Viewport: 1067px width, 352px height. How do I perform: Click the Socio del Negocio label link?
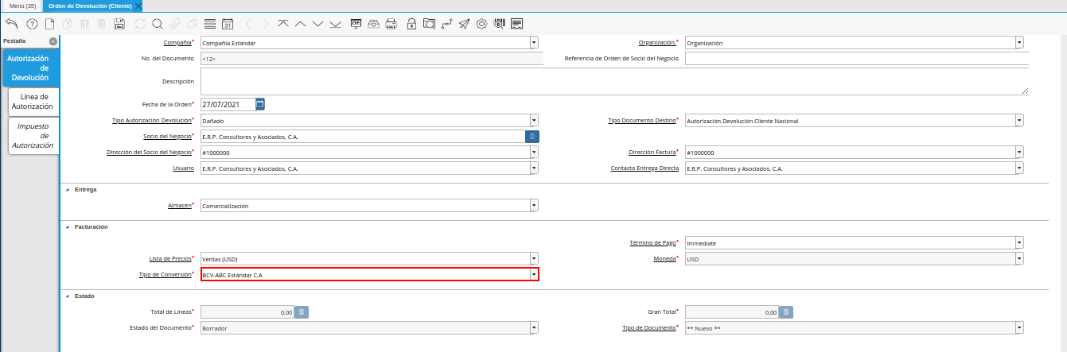(x=169, y=137)
